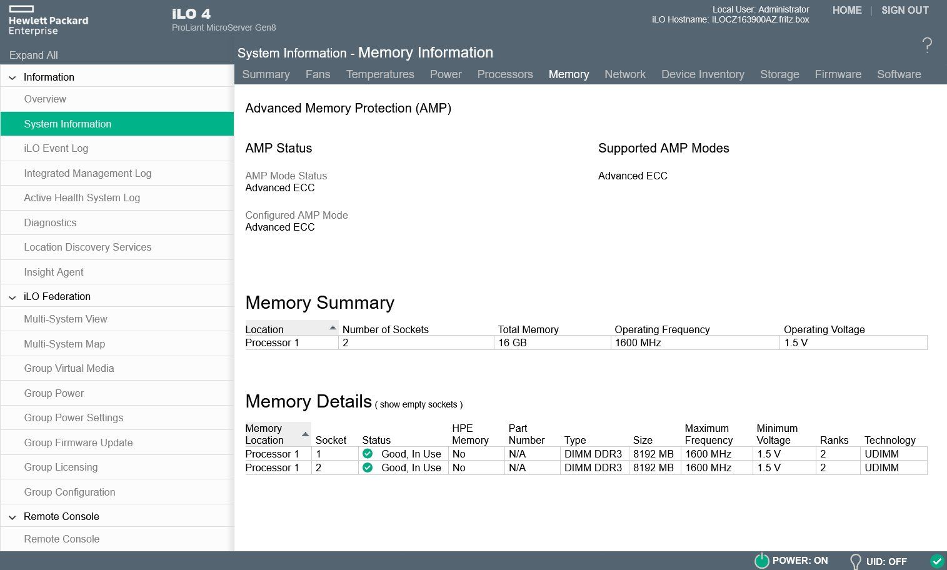Viewport: 947px width, 570px height.
Task: Click Operating Voltage column header
Action: [x=824, y=329]
